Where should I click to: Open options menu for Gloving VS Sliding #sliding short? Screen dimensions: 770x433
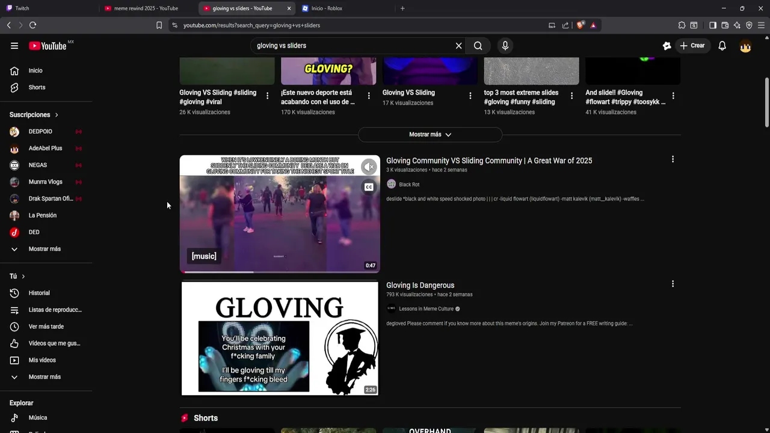pos(267,96)
